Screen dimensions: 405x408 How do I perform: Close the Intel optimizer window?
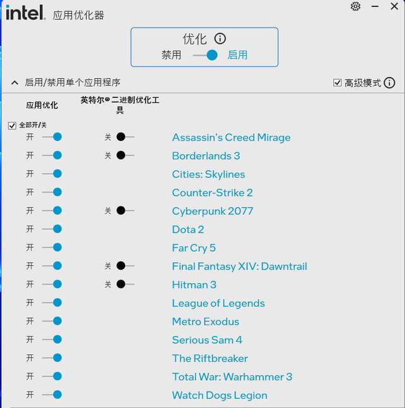[x=394, y=6]
